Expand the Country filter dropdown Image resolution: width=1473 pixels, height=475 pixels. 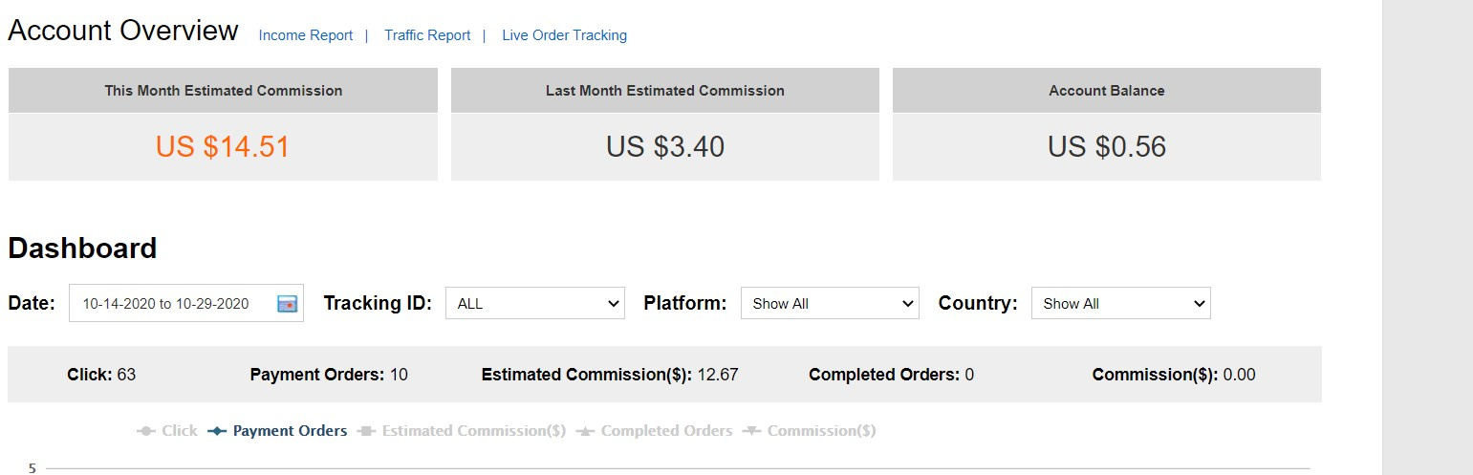click(1120, 304)
